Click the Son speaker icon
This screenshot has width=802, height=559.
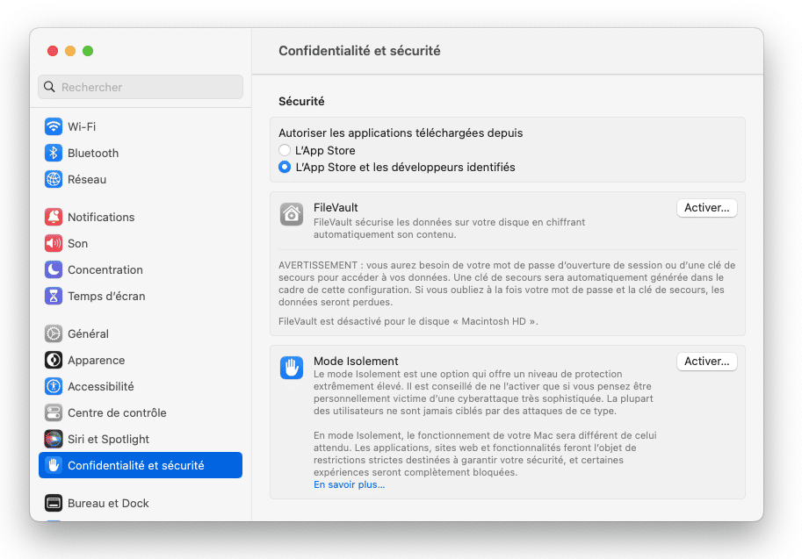(x=54, y=243)
